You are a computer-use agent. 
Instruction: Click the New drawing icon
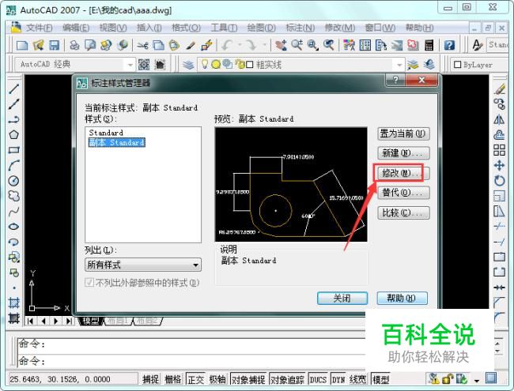click(x=22, y=45)
